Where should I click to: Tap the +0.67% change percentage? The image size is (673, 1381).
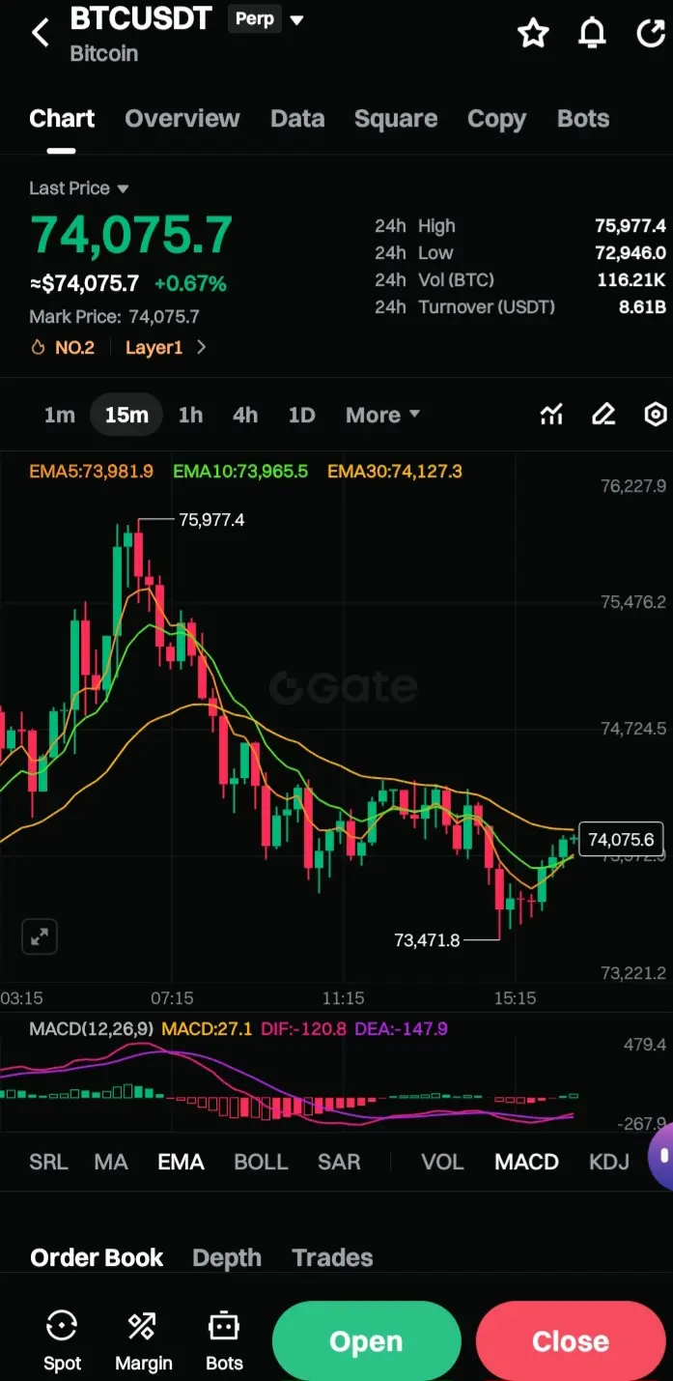(190, 283)
